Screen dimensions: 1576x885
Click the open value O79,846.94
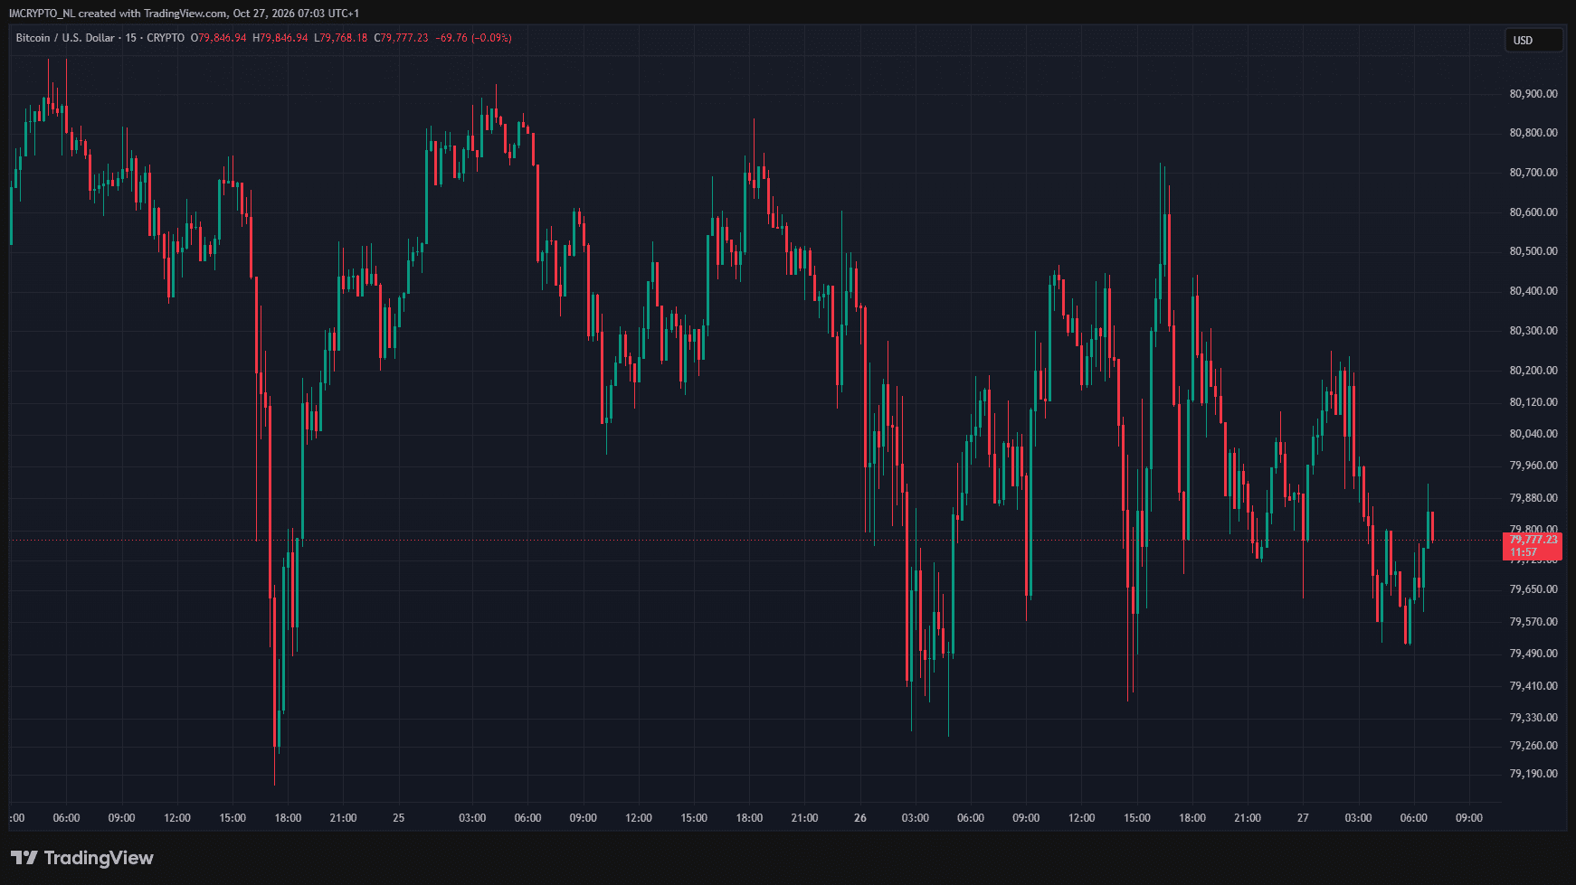[x=219, y=38]
